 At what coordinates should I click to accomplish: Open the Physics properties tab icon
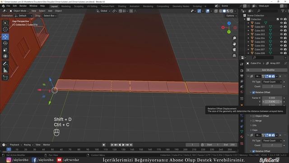(242, 121)
